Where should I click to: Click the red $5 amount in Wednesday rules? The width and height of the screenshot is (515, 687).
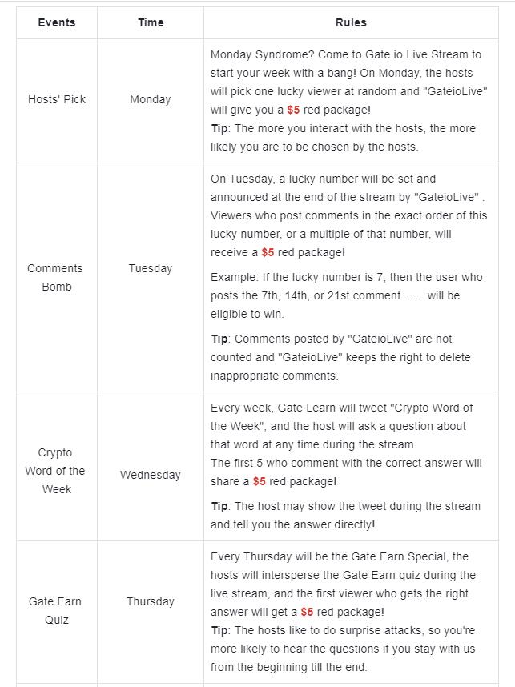260,481
